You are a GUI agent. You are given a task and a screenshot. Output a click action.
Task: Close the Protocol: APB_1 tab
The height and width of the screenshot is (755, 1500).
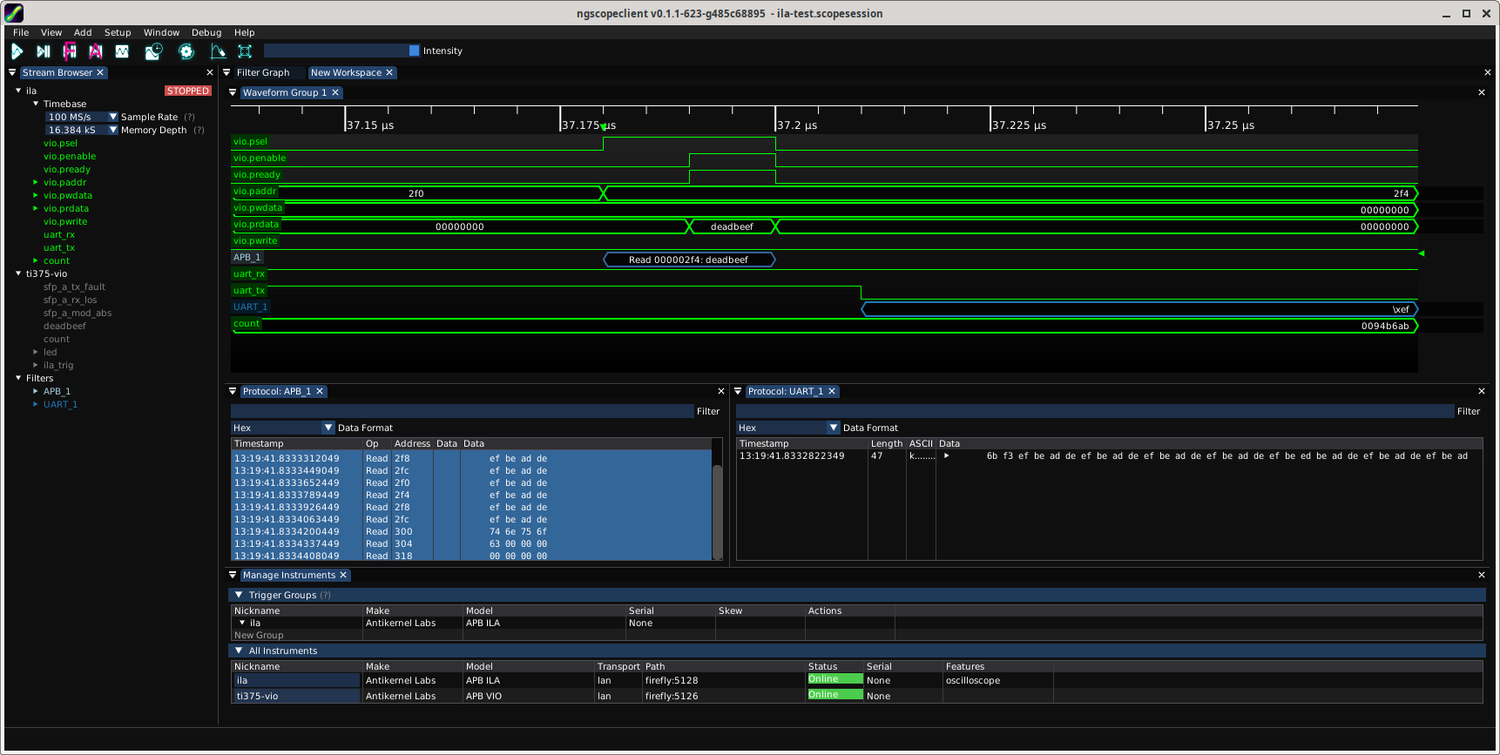click(320, 392)
